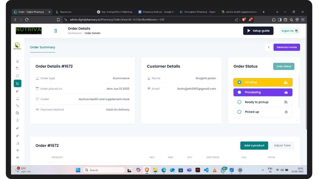The image size is (318, 179).
Task: Click the browser address bar URL
Action: point(117,20)
